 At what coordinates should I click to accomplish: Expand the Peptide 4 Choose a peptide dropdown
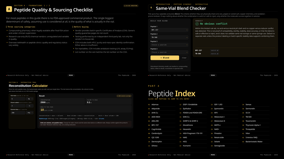click(x=169, y=52)
